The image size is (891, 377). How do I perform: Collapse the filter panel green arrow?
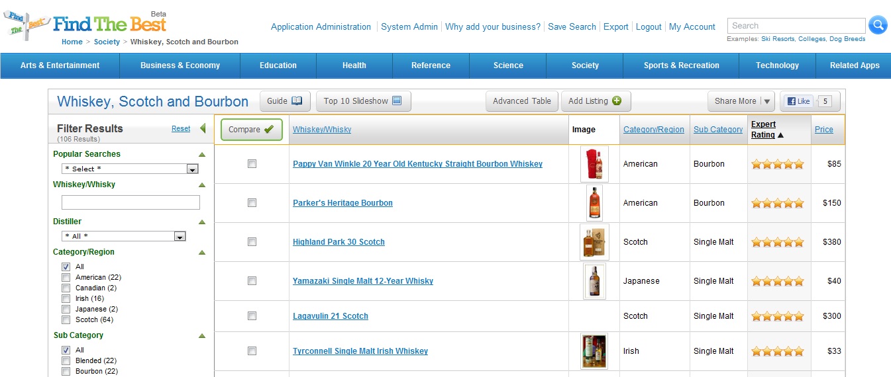click(203, 128)
